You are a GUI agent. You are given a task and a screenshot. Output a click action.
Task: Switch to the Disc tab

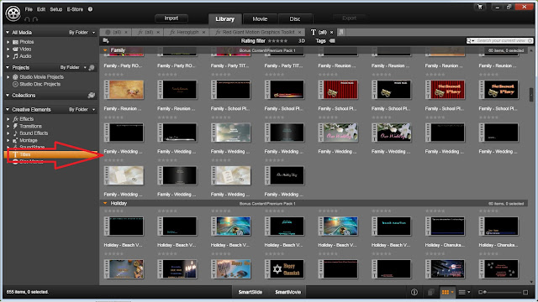(x=295, y=18)
